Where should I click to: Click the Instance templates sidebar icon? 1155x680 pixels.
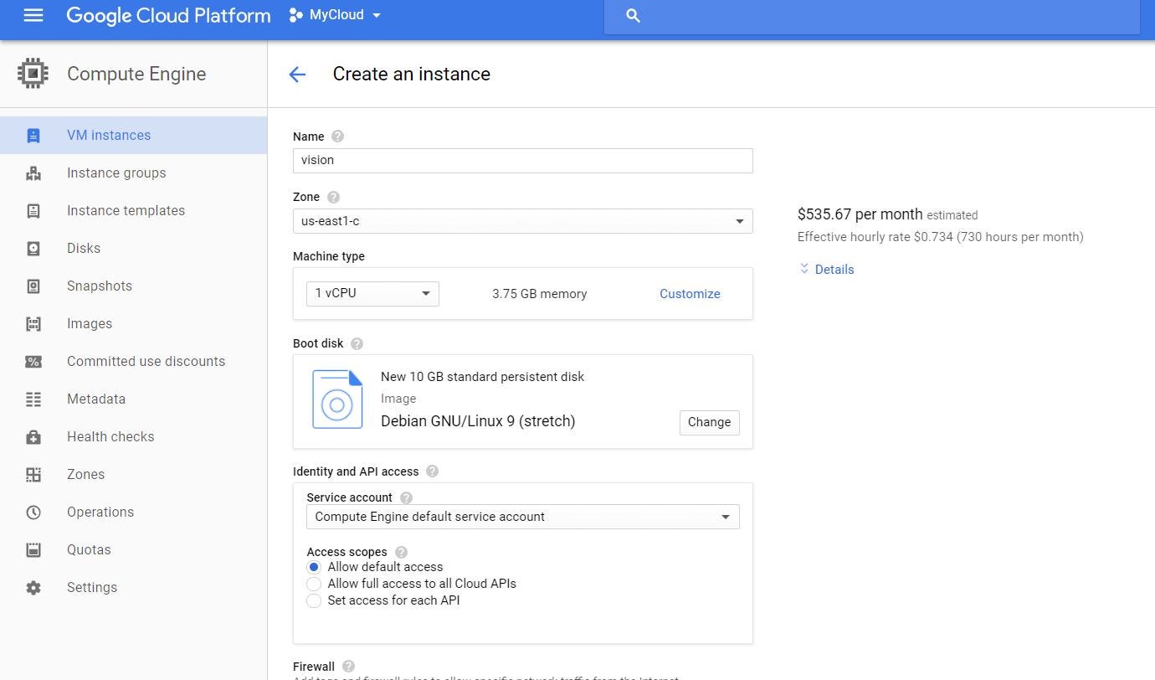[33, 211]
